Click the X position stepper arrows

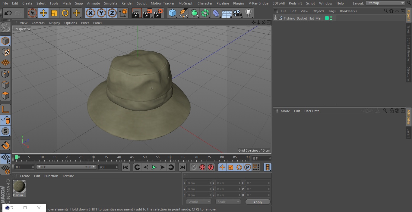point(210,183)
